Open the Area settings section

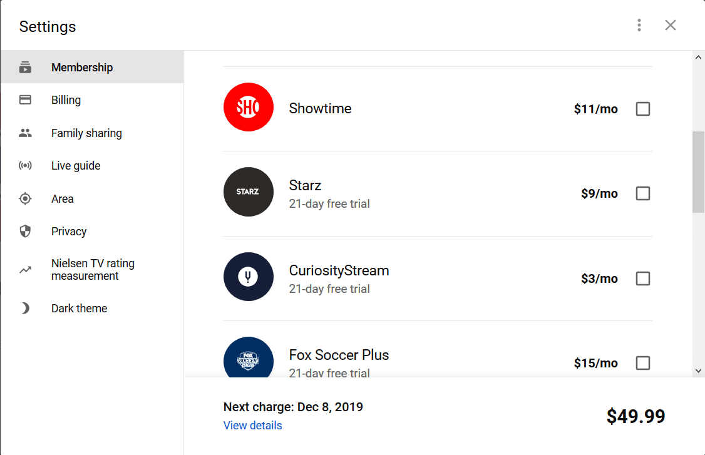tap(92, 198)
